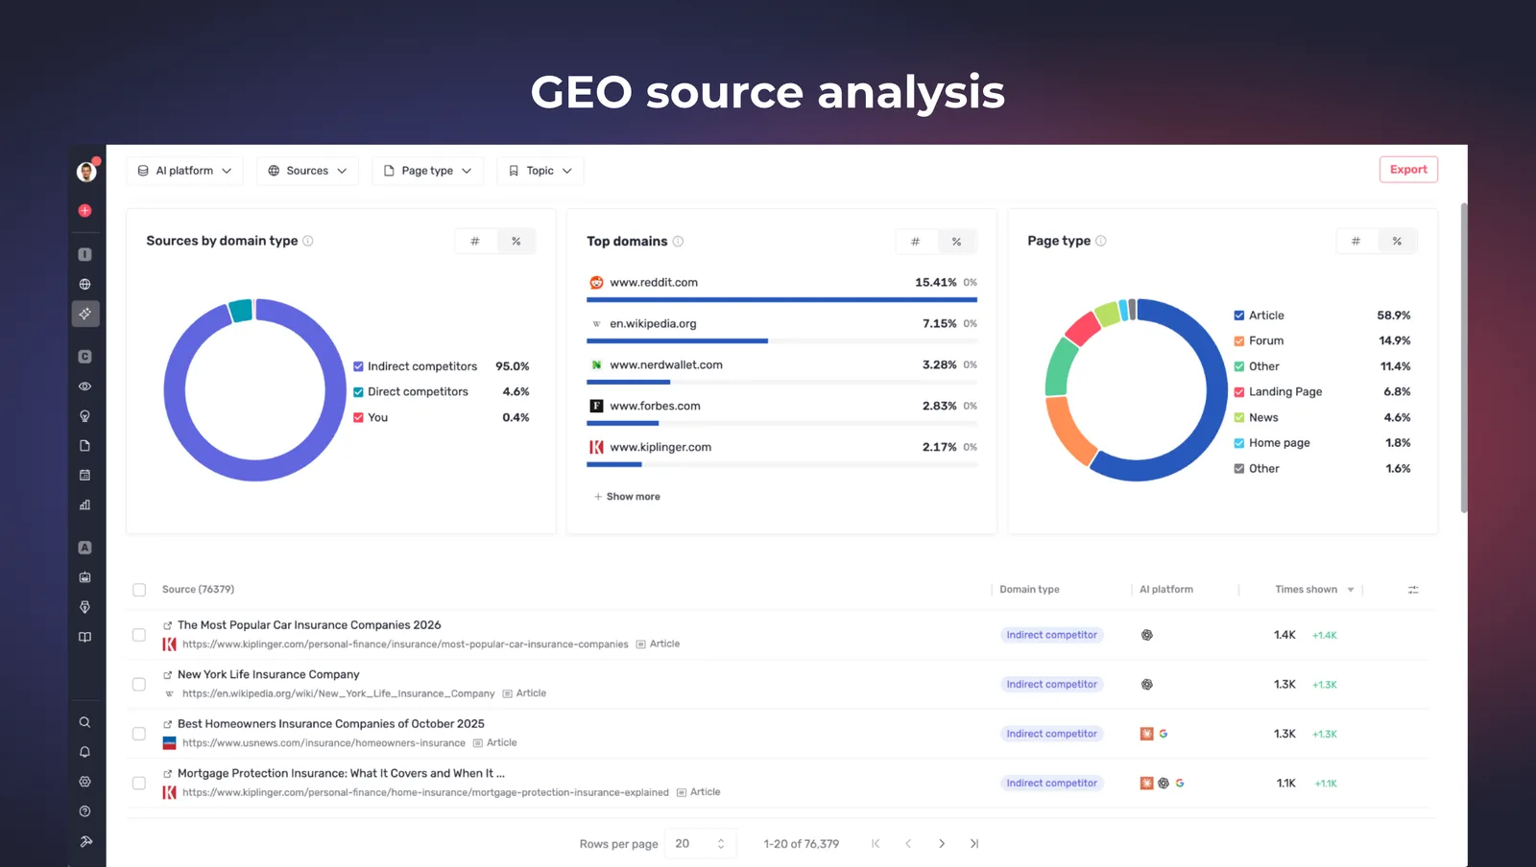Screen dimensions: 1536x867
Task: Click info icon next to Top domains
Action: point(678,242)
